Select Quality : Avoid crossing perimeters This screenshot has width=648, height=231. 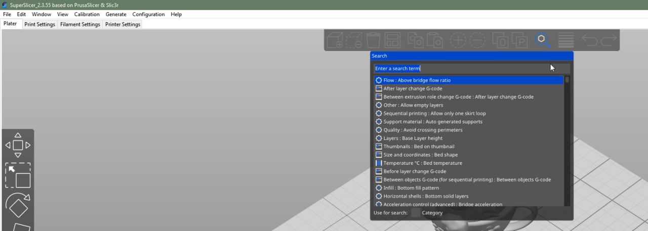tap(469, 130)
